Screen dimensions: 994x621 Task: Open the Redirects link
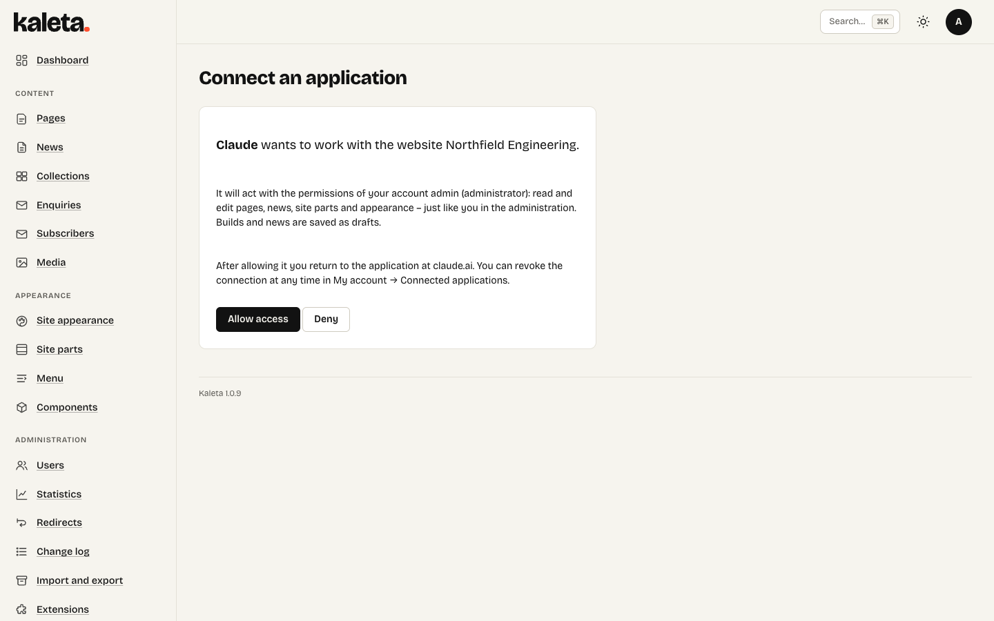click(x=59, y=522)
